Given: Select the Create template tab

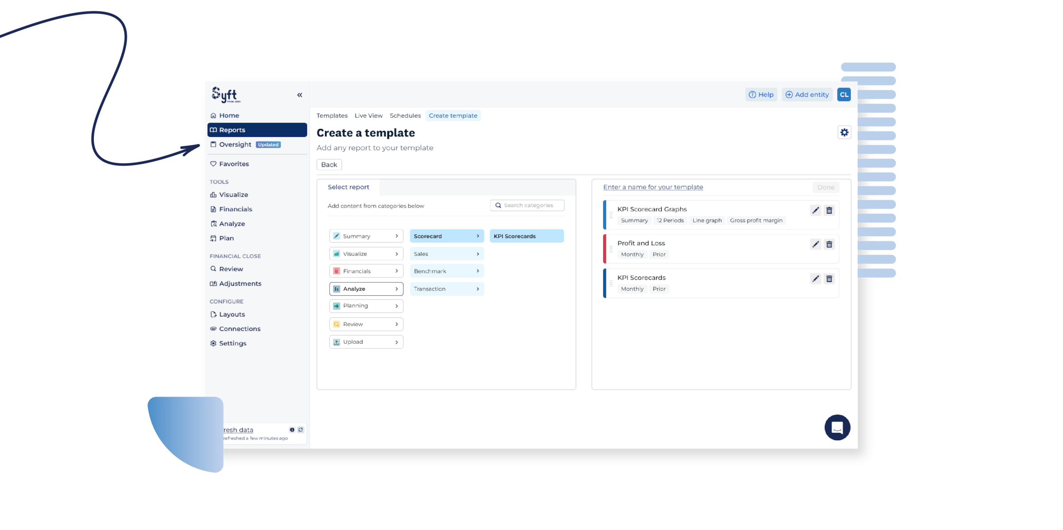Looking at the screenshot, I should pyautogui.click(x=453, y=116).
